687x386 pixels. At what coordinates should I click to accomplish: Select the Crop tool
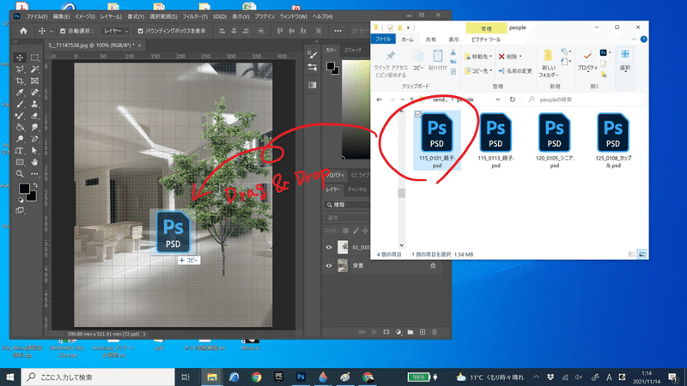tap(20, 81)
